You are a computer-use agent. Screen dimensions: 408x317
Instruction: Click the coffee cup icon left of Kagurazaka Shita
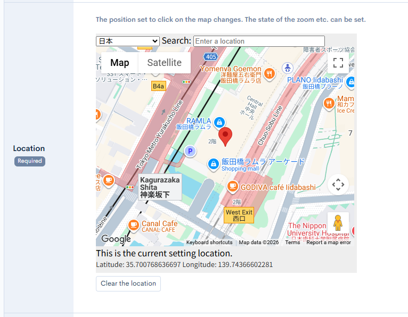109,181
